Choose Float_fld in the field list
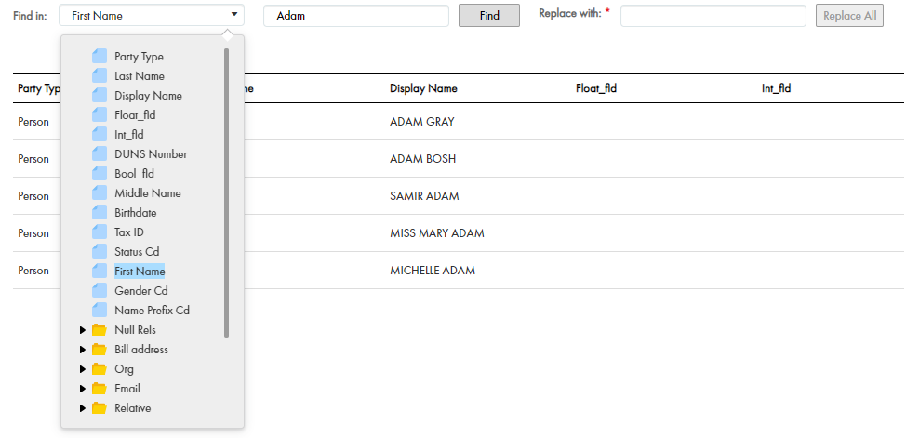The height and width of the screenshot is (438, 906). pos(135,115)
